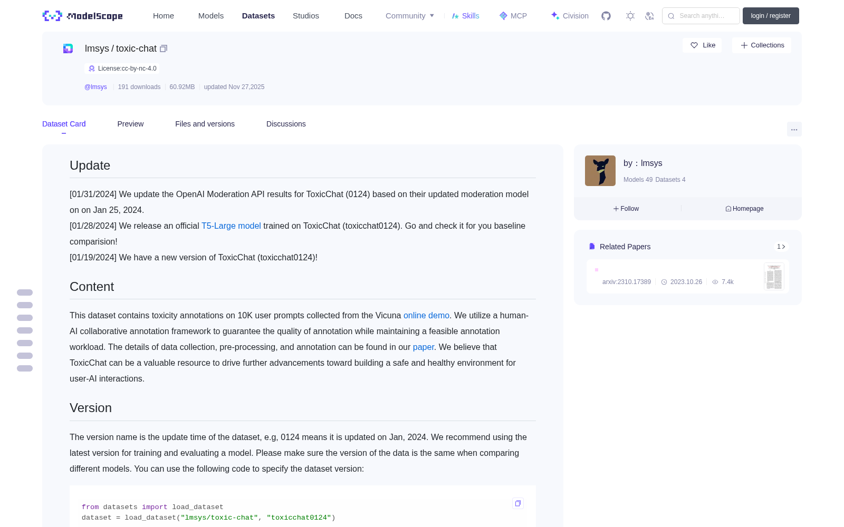Open the three-dot more options menu

pos(794,129)
